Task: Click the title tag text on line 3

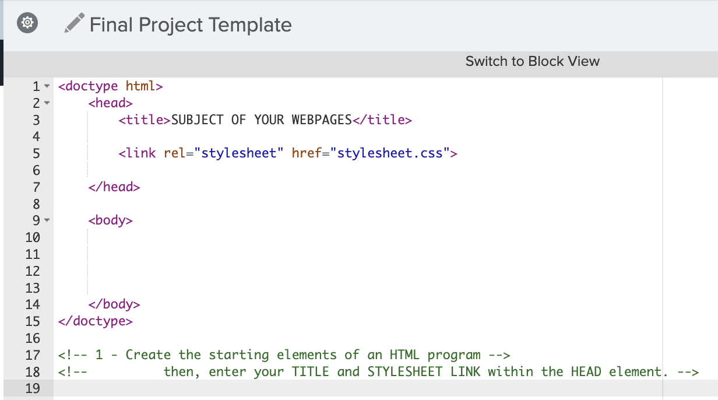Action: click(265, 120)
